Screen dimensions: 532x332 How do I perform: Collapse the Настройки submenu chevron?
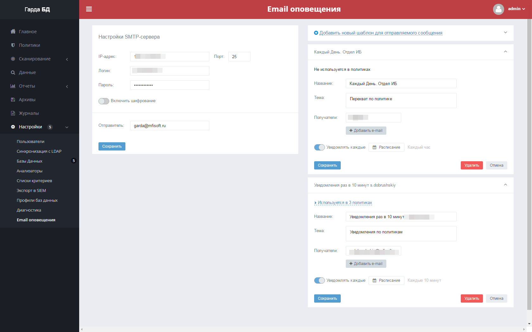(x=67, y=127)
